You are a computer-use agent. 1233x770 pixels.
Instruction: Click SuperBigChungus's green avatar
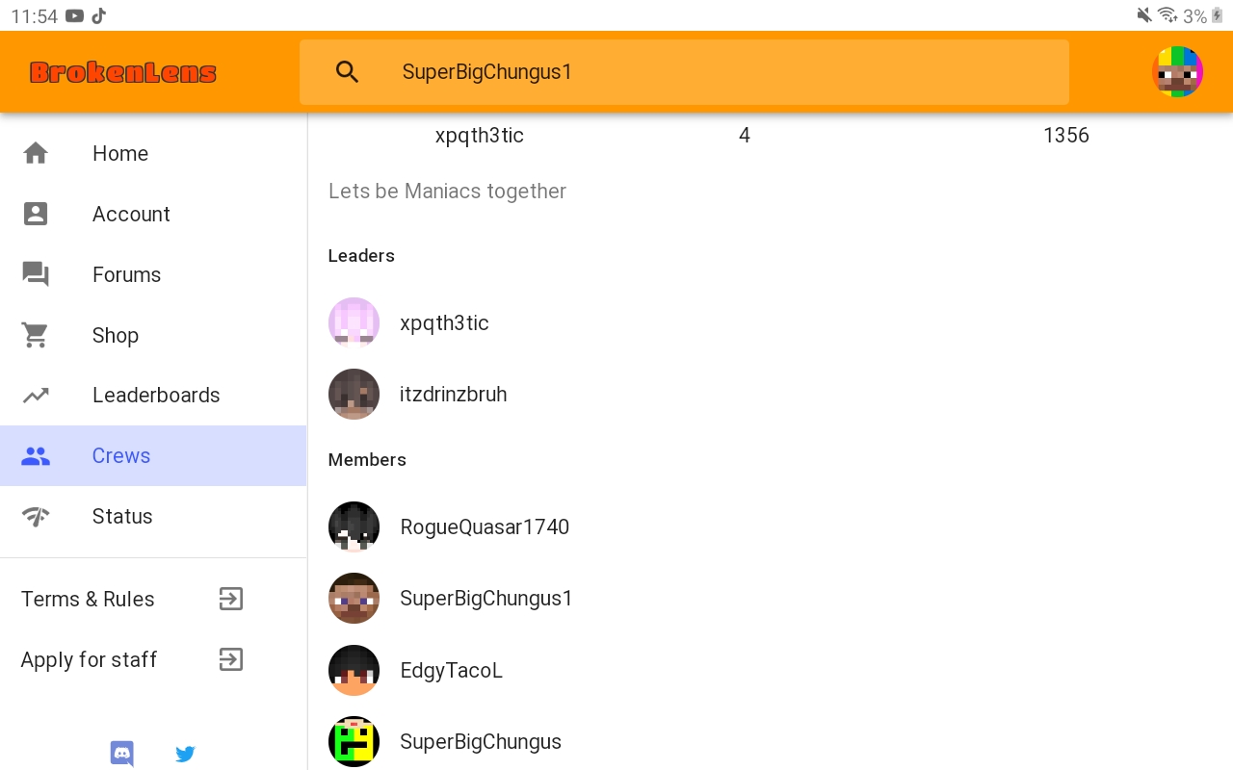coord(354,741)
